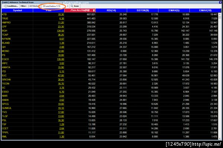
Task: Select the SRICHA symbol
Action: coord(6,80)
